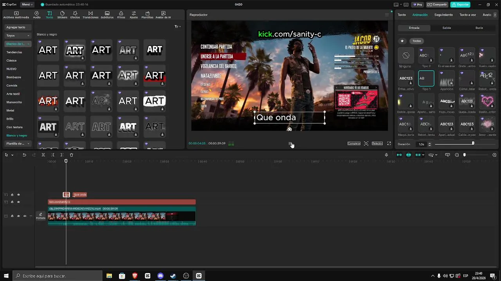Open the Ajuste panel
Image resolution: width=501 pixels, height=281 pixels.
pos(134,15)
